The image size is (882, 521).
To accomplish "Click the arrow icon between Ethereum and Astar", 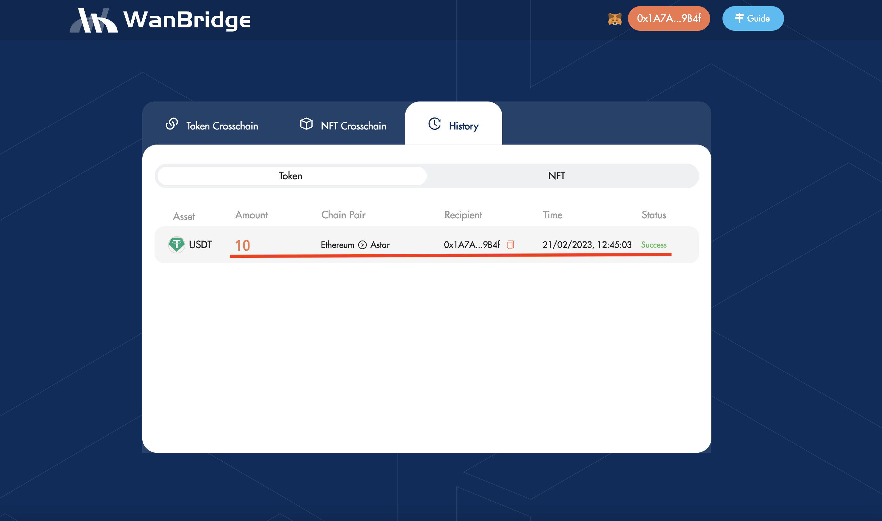I will pos(362,245).
